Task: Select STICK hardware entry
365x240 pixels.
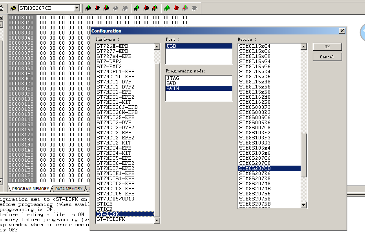Action: point(125,209)
